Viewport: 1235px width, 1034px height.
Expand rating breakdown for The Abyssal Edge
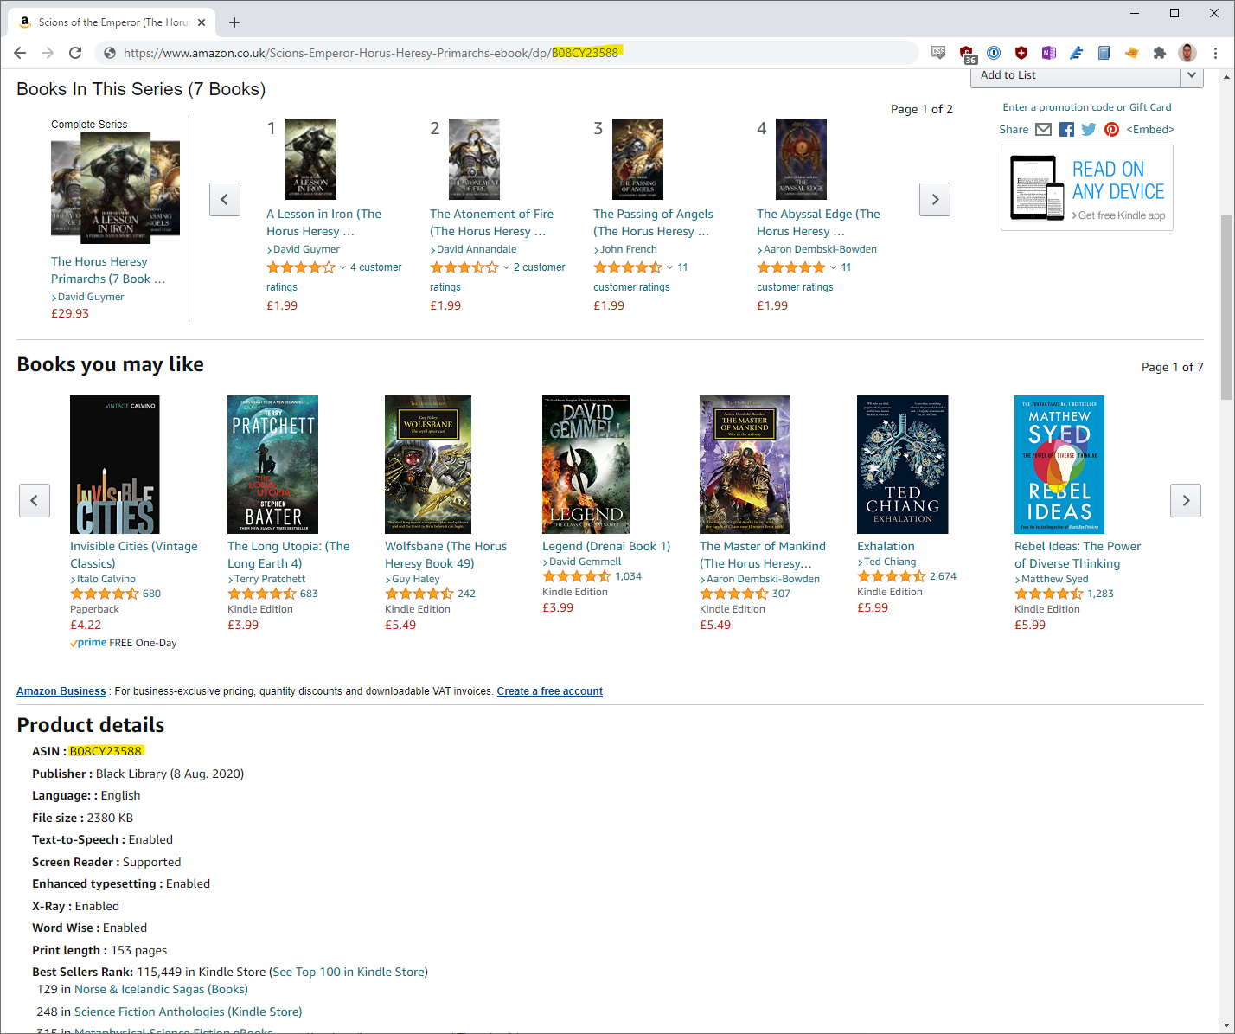tap(833, 267)
